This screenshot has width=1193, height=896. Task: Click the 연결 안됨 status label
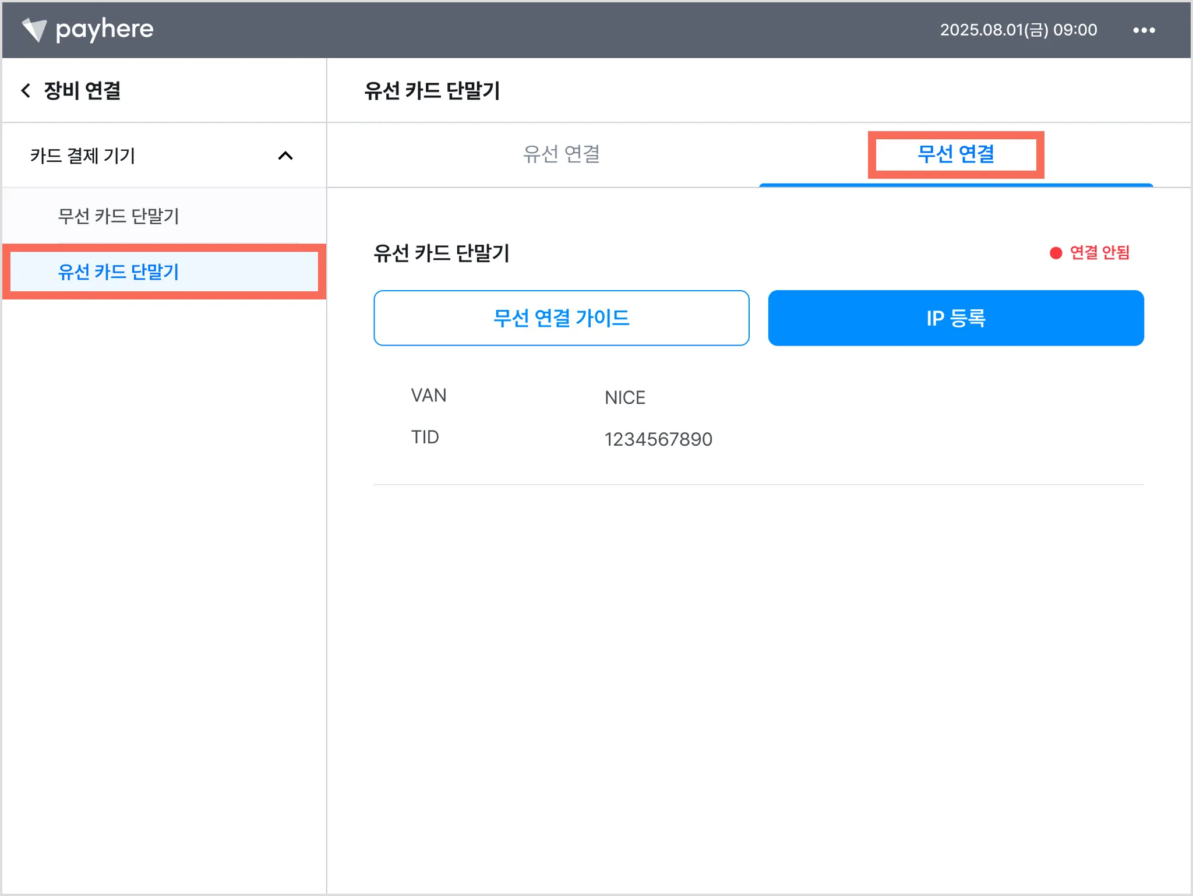[x=1099, y=252]
